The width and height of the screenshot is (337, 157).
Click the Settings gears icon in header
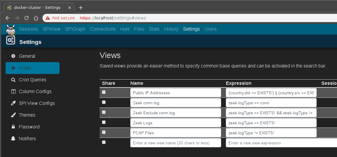pyautogui.click(x=11, y=40)
